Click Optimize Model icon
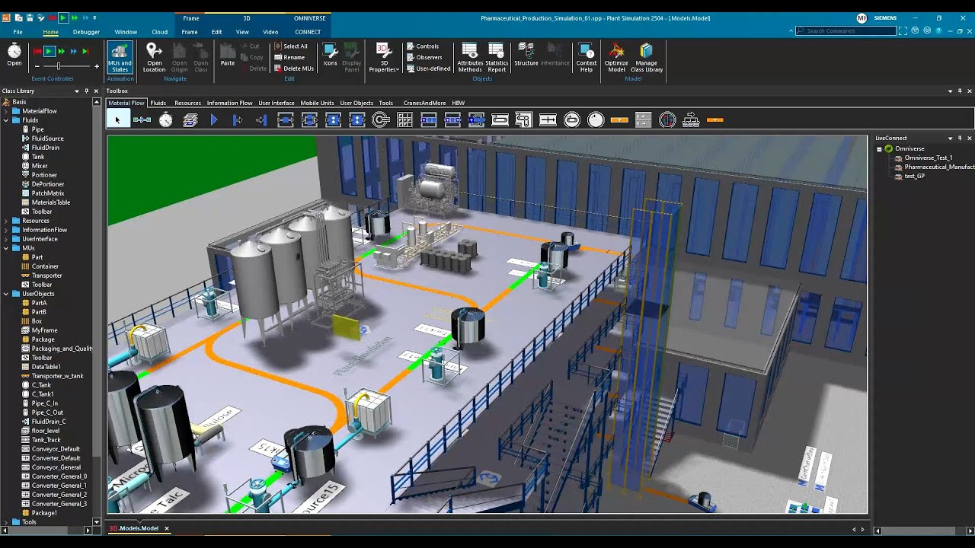Image resolution: width=975 pixels, height=548 pixels. pyautogui.click(x=616, y=58)
